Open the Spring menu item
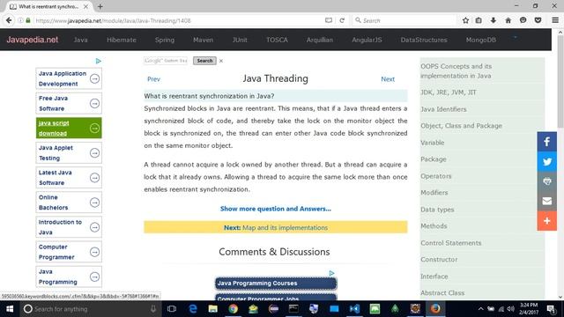This screenshot has width=564, height=317. click(x=165, y=40)
